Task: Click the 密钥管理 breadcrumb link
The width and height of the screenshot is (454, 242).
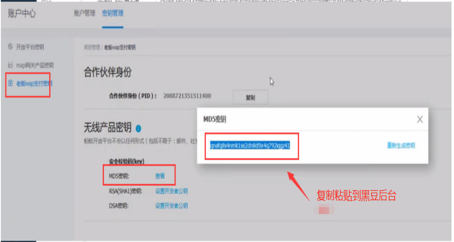Action: pos(92,47)
